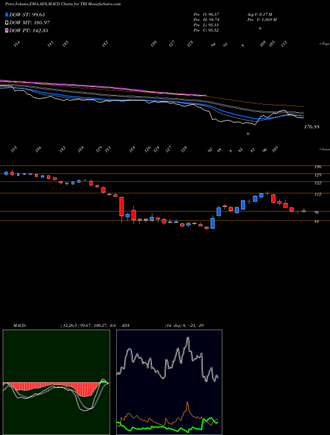Select the DOW PT: 142.33 value
Image resolution: width=330 pixels, height=435 pixels.
[28, 30]
